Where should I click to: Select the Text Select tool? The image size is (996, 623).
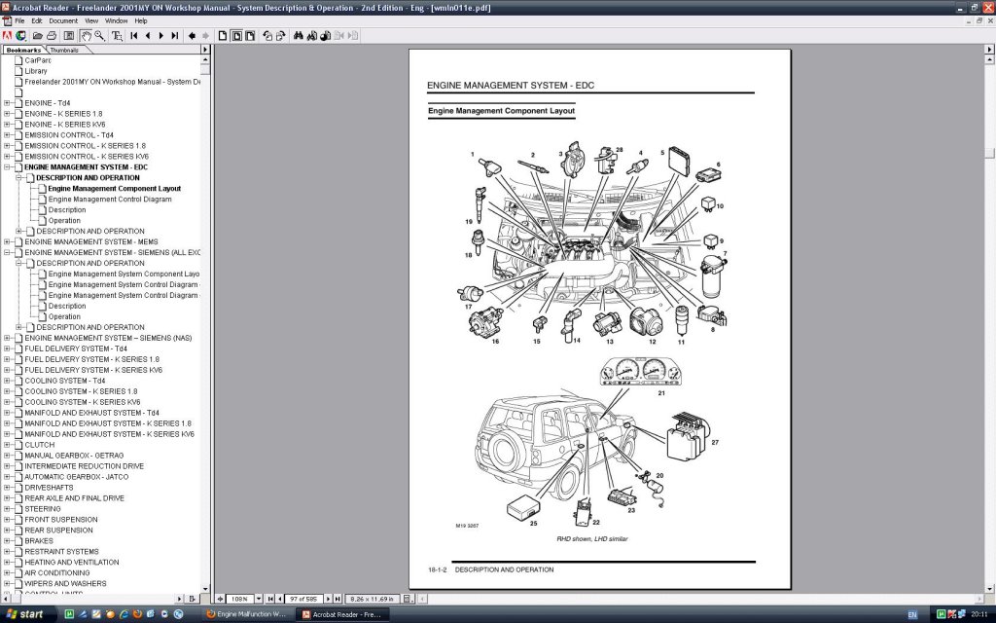coord(117,36)
